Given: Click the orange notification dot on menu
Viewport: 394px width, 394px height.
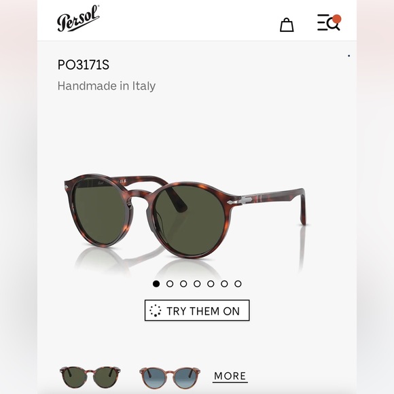Looking at the screenshot, I should pos(336,19).
